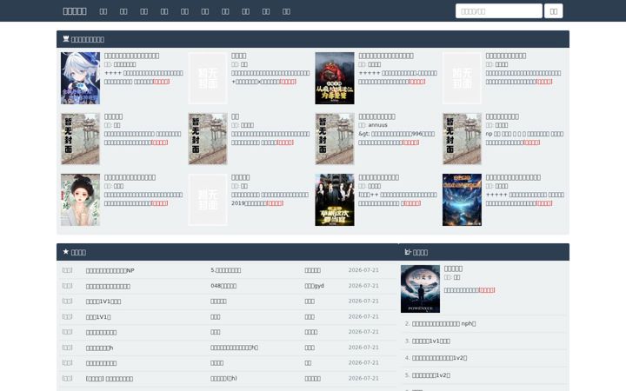Screen dimensions: 626x391
Task: Open the cover illustrated with a black-haired woman
Action: point(80,200)
